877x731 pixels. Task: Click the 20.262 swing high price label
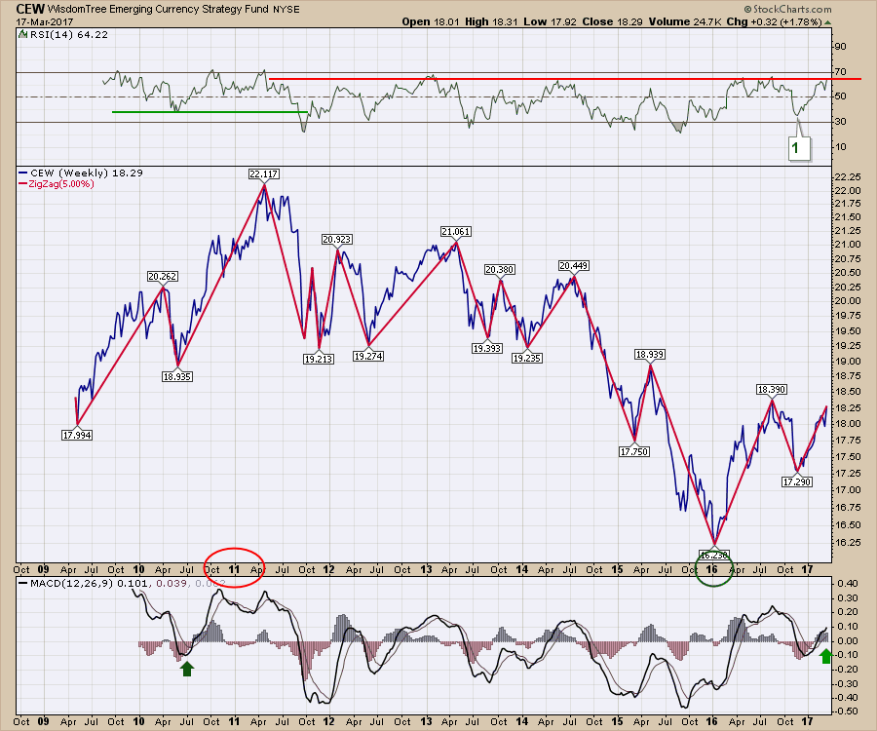[x=163, y=276]
